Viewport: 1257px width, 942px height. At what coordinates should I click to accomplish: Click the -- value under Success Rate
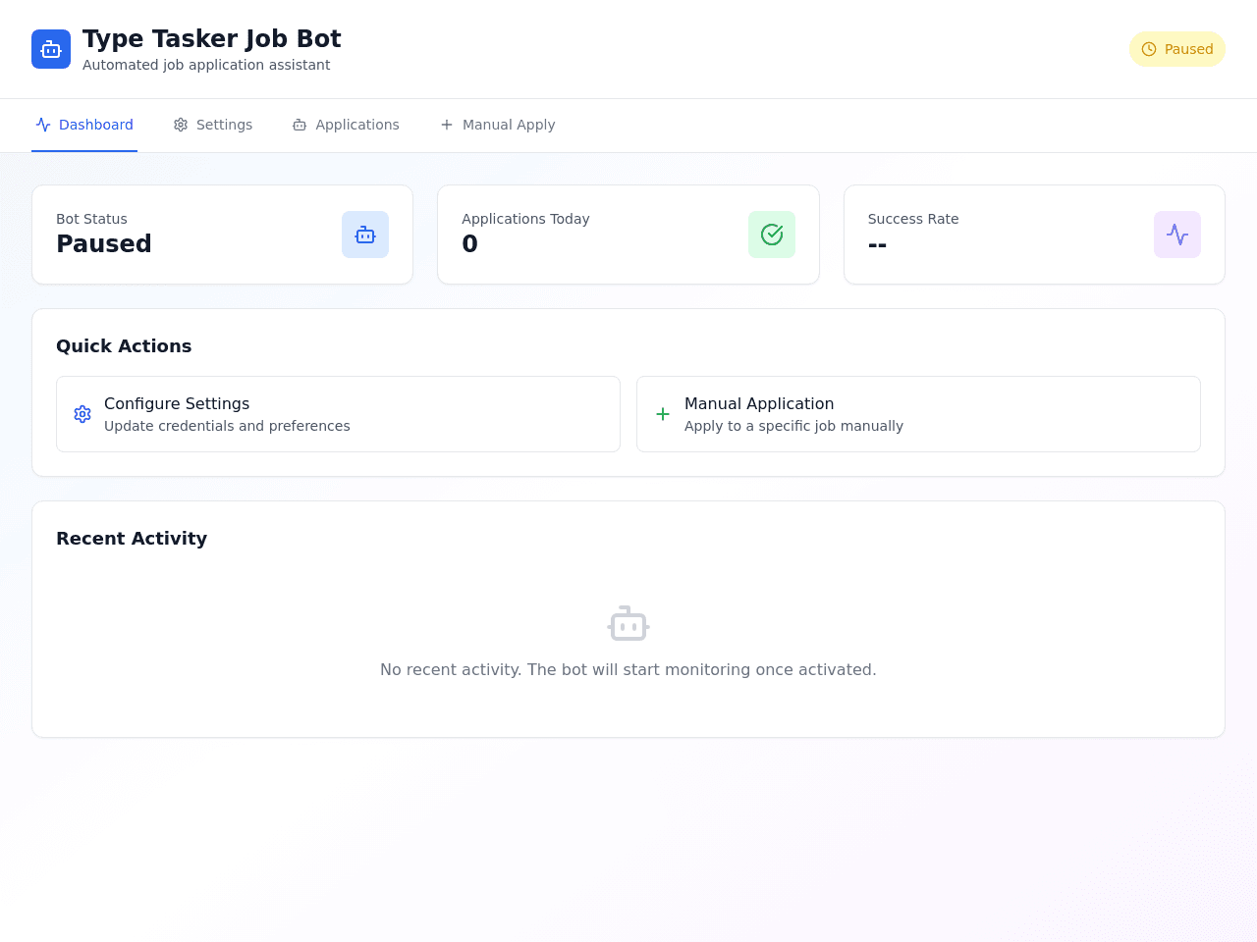tap(877, 244)
